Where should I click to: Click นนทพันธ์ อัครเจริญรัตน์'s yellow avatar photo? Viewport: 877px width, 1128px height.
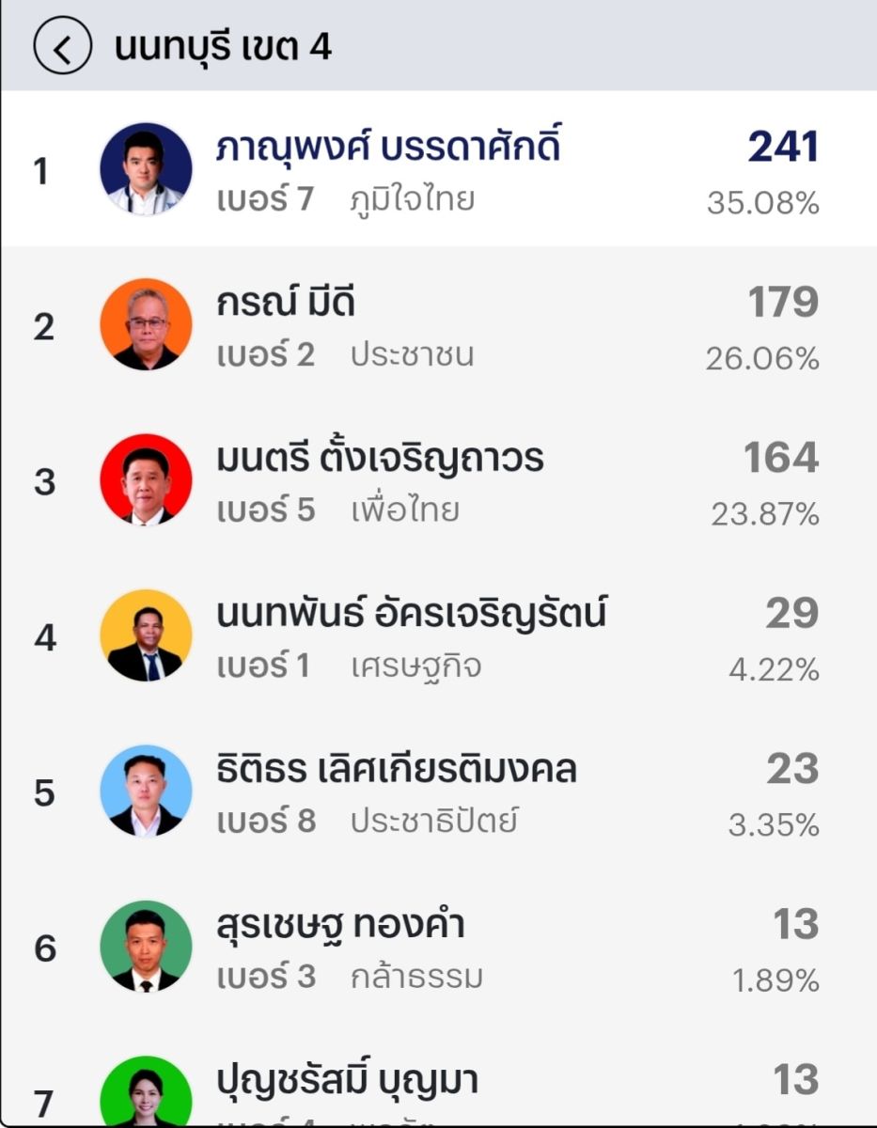[x=146, y=635]
